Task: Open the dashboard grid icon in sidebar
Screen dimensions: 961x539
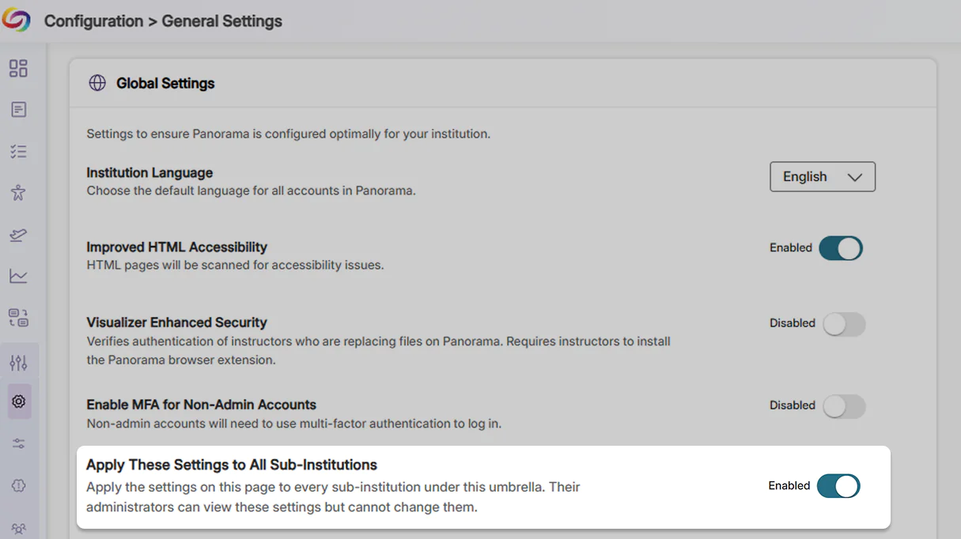Action: coord(18,68)
